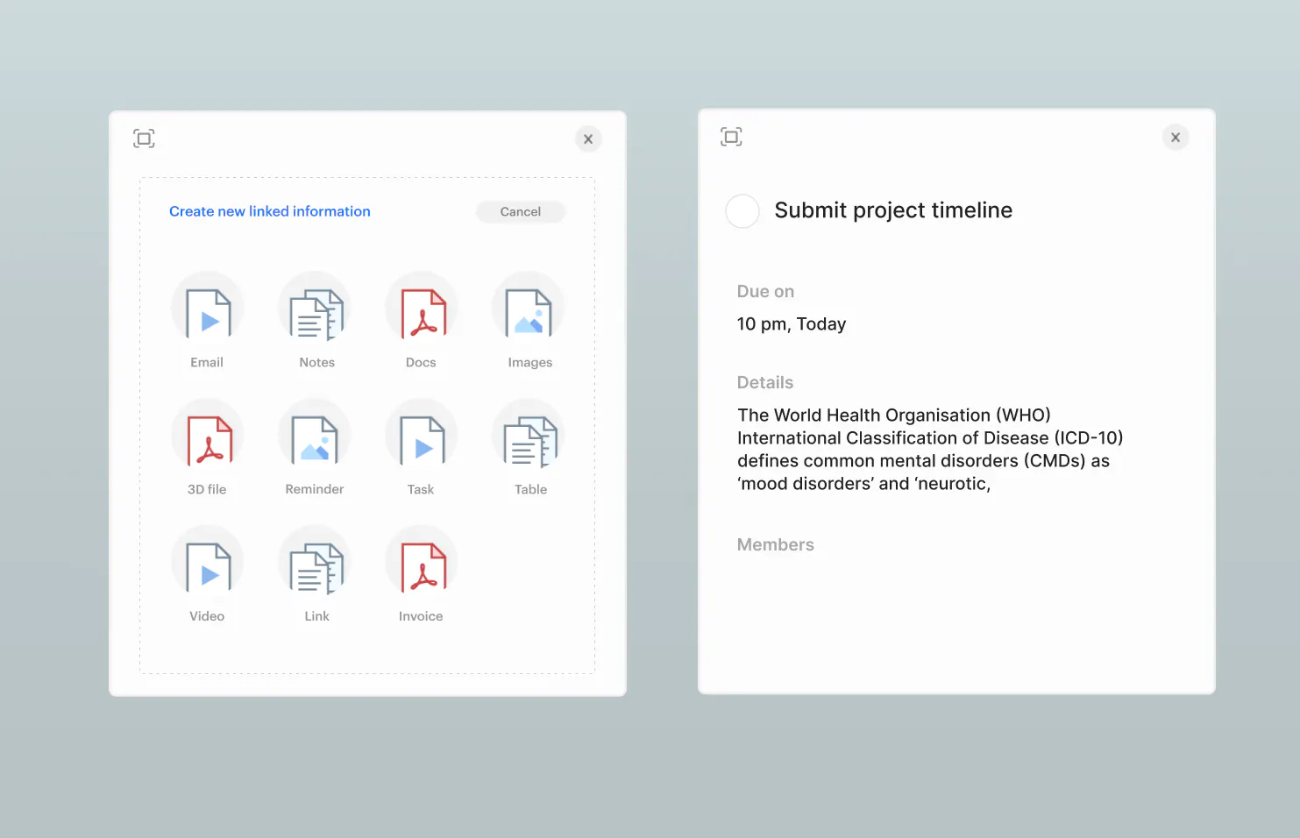The image size is (1300, 838).
Task: Choose the Notes document icon
Action: [x=315, y=308]
